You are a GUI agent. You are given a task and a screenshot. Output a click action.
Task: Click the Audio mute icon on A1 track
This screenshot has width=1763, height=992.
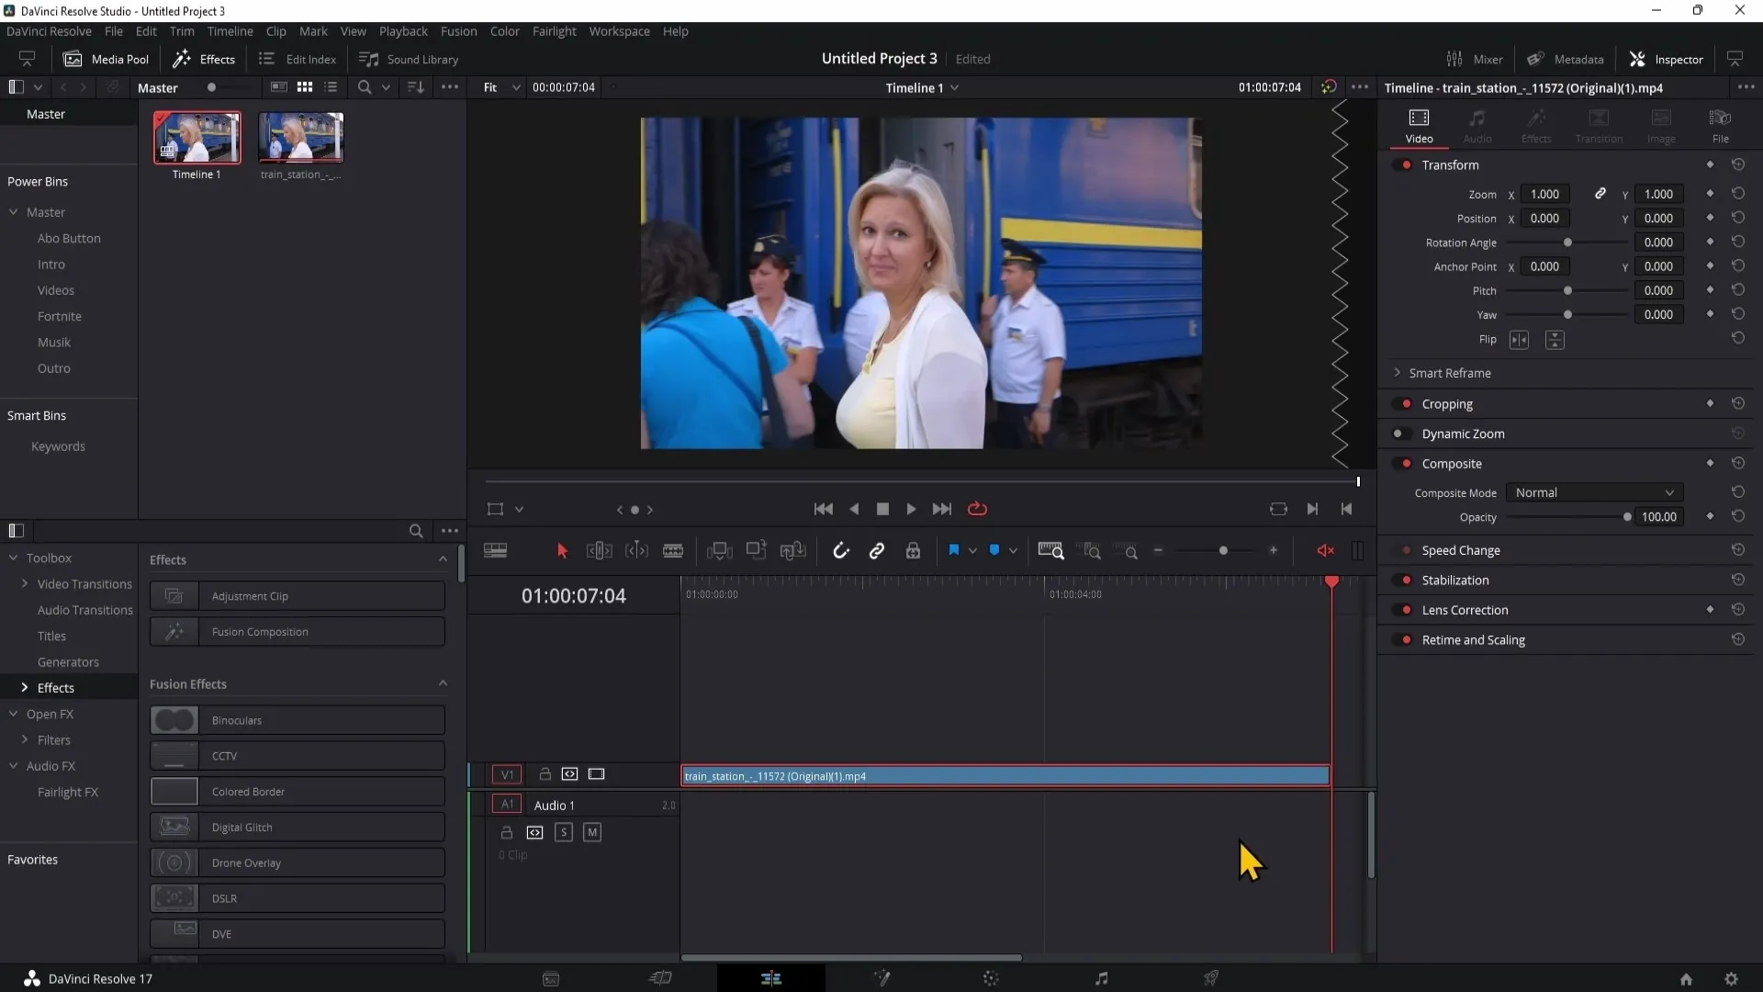tap(592, 833)
